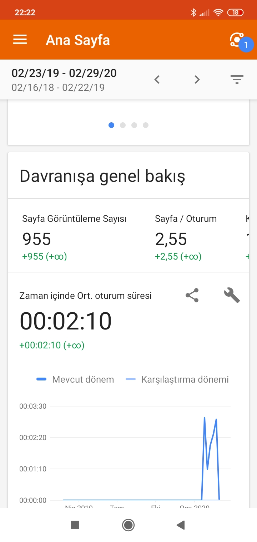Open the insights assistant icon with badge

[238, 41]
